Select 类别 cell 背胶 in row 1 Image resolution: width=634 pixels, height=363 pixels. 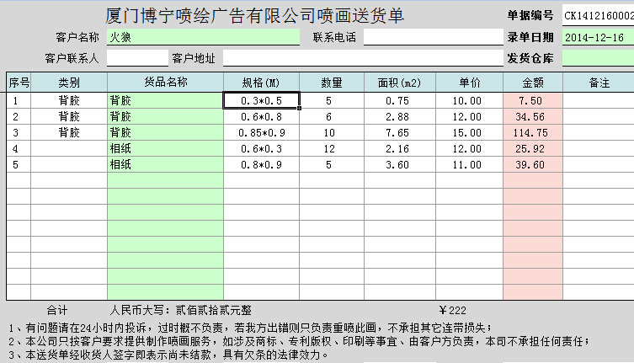(69, 100)
